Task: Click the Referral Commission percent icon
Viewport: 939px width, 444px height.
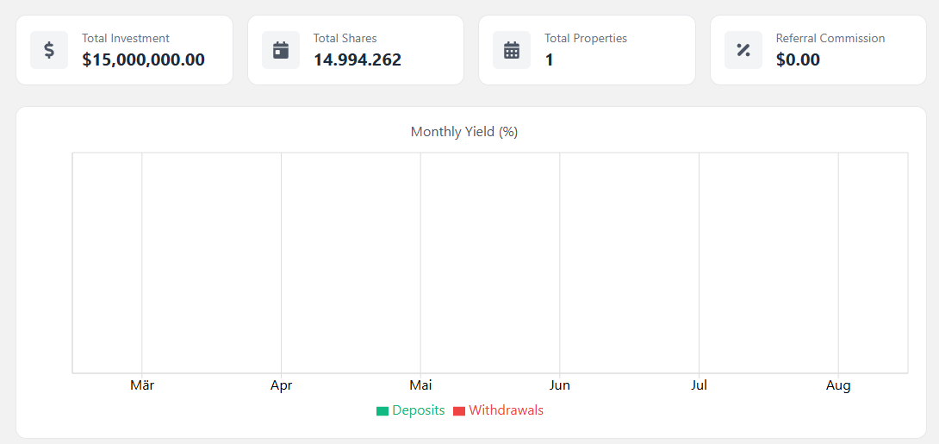Action: (x=743, y=50)
